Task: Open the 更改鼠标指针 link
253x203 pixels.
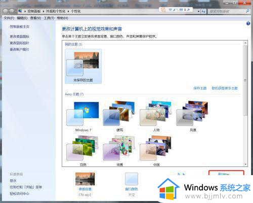Action: [19, 43]
